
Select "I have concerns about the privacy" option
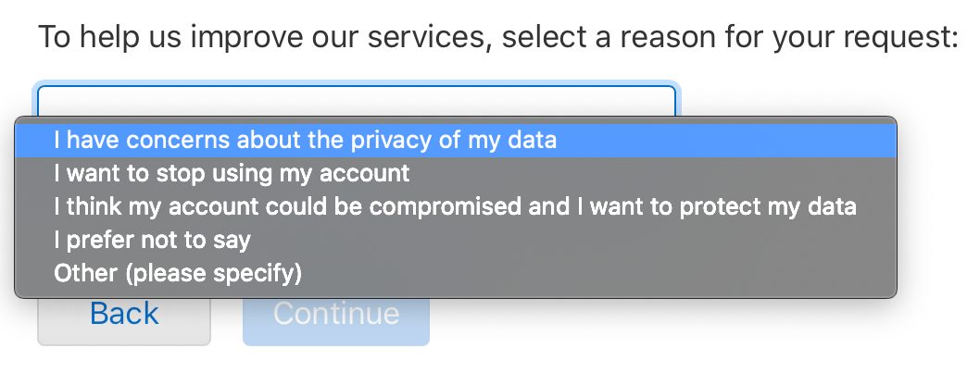(x=306, y=141)
